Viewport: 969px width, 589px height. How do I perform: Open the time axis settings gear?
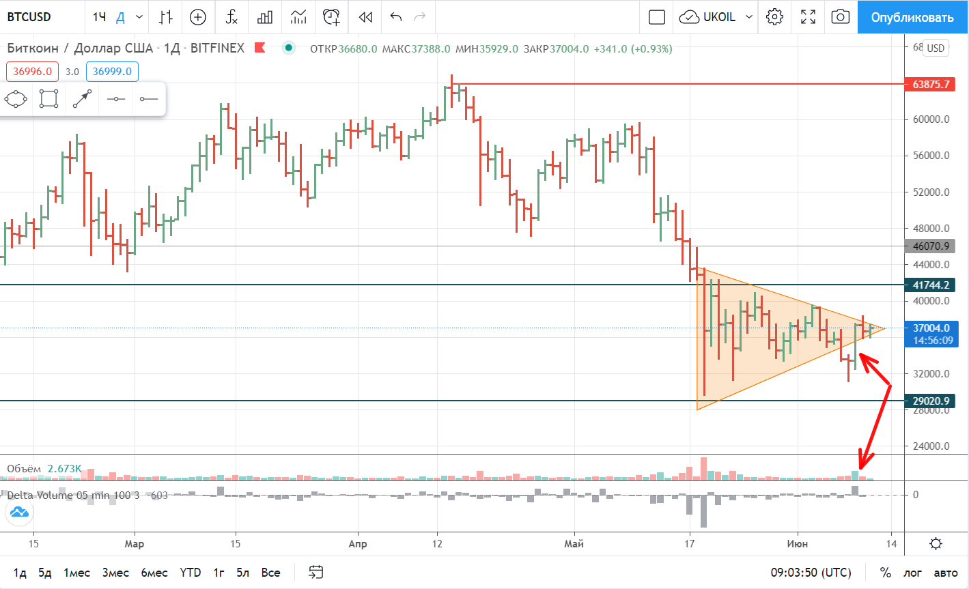pyautogui.click(x=936, y=544)
